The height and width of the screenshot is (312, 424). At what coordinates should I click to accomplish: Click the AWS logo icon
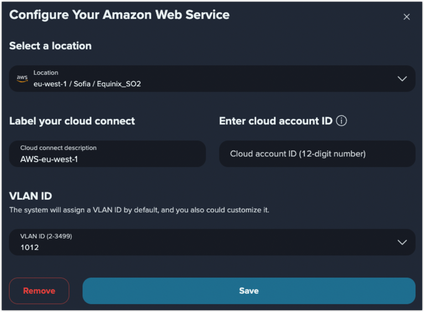click(22, 79)
